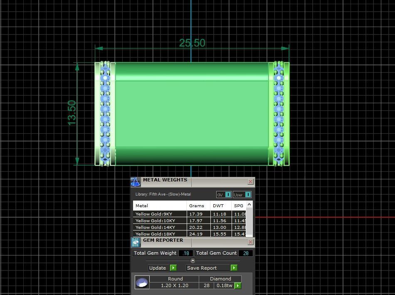Viewport: 395px width, 295px height.
Task: Toggle the GV library switch
Action: click(x=228, y=195)
